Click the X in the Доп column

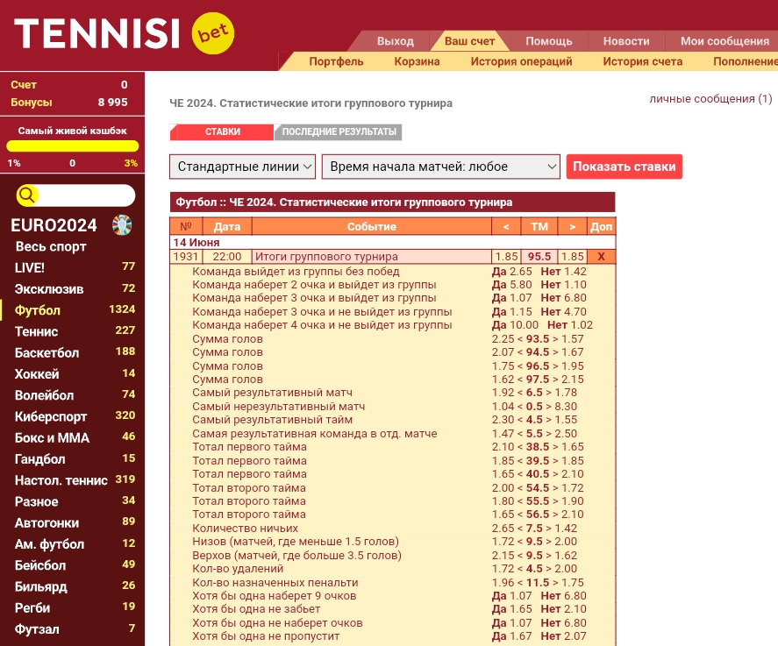pos(601,257)
